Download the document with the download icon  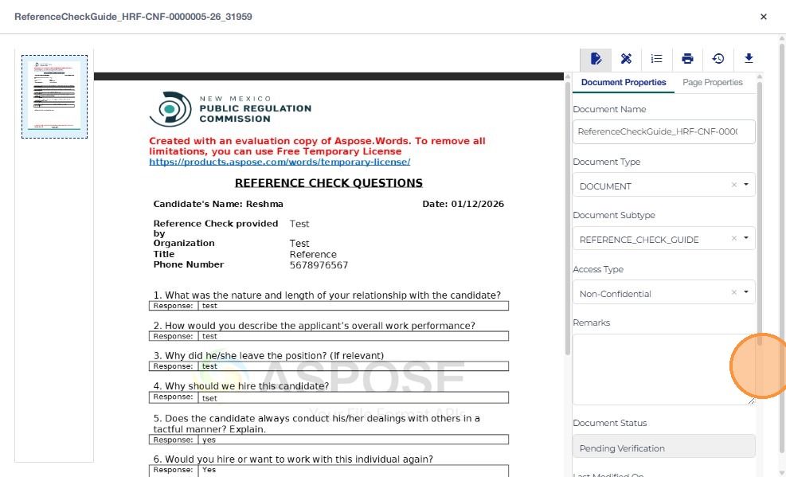point(749,59)
